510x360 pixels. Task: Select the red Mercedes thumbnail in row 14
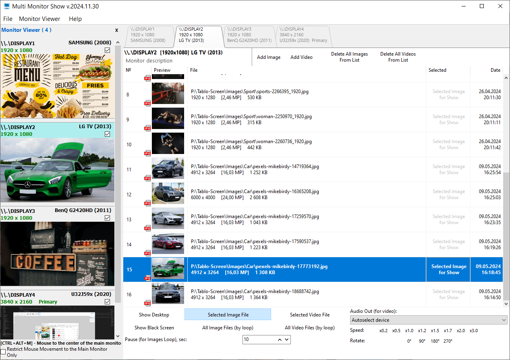click(168, 244)
